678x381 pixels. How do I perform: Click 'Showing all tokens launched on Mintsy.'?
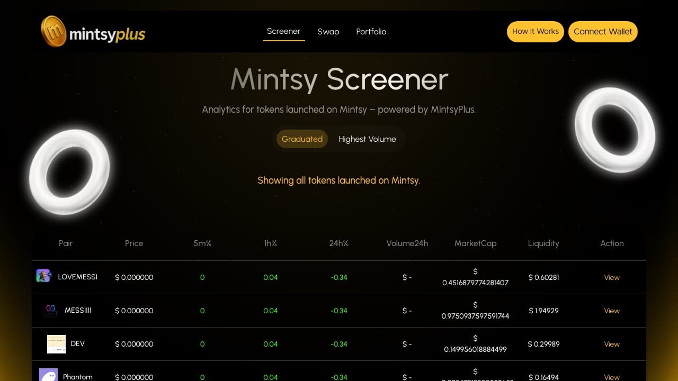(339, 180)
